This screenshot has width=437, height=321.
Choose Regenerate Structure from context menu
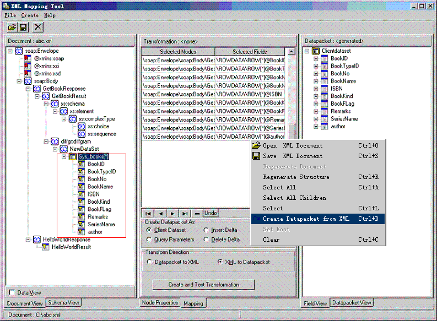[x=296, y=177]
